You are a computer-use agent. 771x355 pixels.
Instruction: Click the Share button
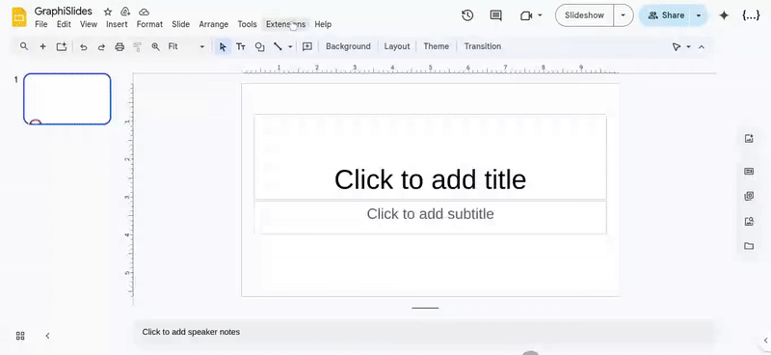coord(666,15)
